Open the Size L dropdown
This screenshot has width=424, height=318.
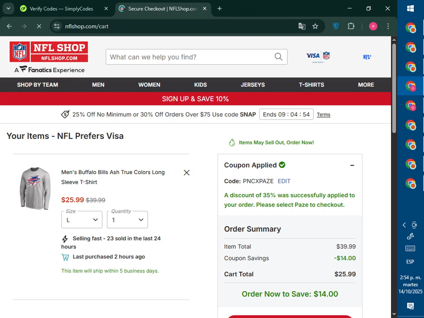click(82, 220)
